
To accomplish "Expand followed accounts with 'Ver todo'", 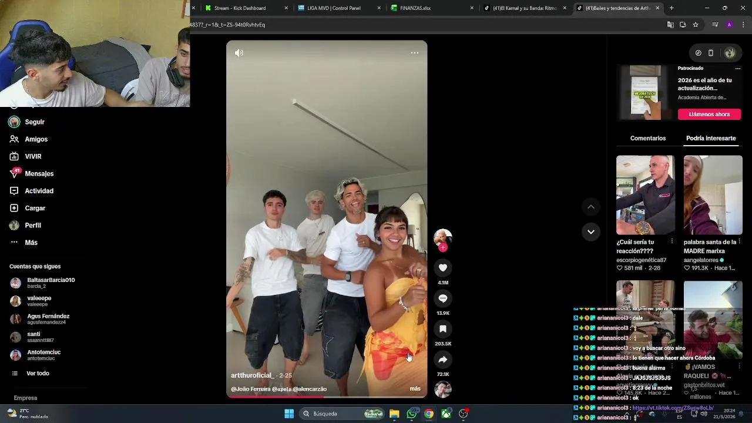I will (38, 374).
